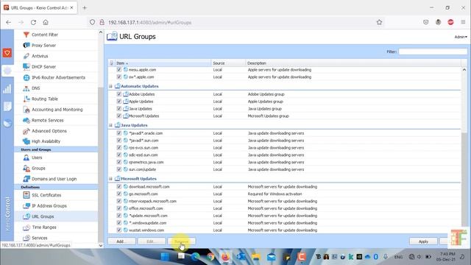Toggle checkbox for *javadl*.oracle.com
This screenshot has height=265, width=471.
coord(119,133)
